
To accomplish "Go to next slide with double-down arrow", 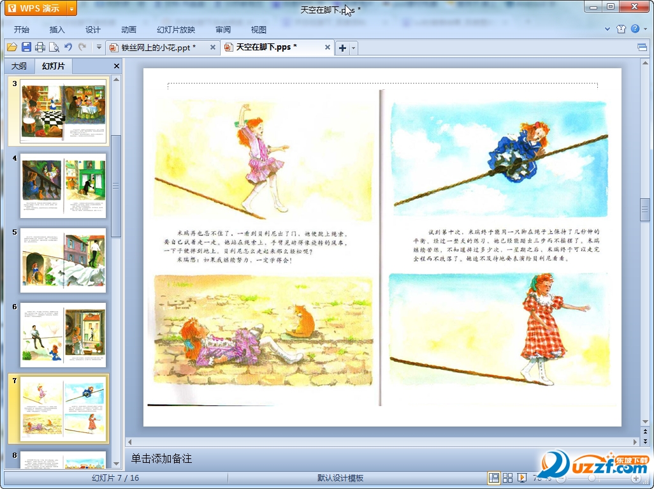I will (645, 441).
